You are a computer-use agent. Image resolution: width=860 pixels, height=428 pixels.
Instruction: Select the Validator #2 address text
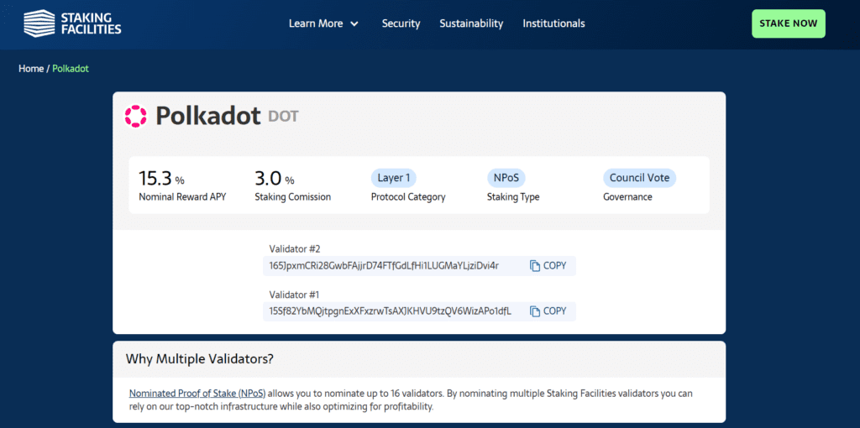(x=384, y=266)
